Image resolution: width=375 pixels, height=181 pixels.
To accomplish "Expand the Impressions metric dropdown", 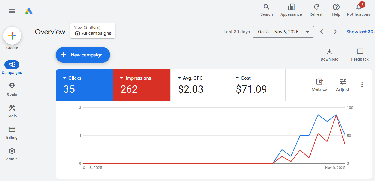I will pos(122,78).
